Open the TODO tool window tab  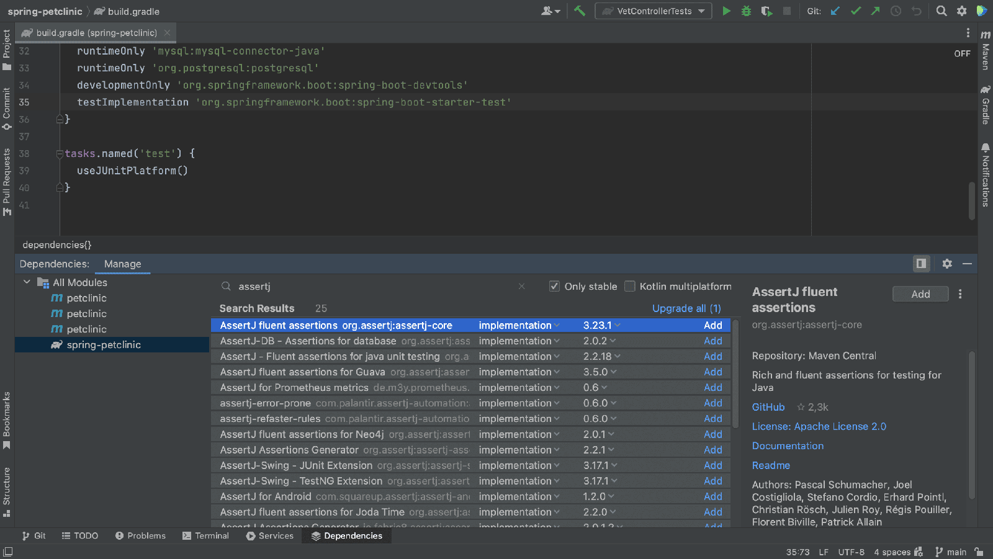point(79,535)
